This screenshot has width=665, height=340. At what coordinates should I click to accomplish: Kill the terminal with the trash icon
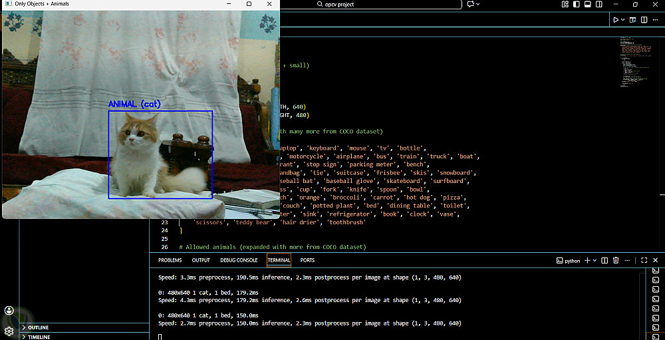[616, 260]
